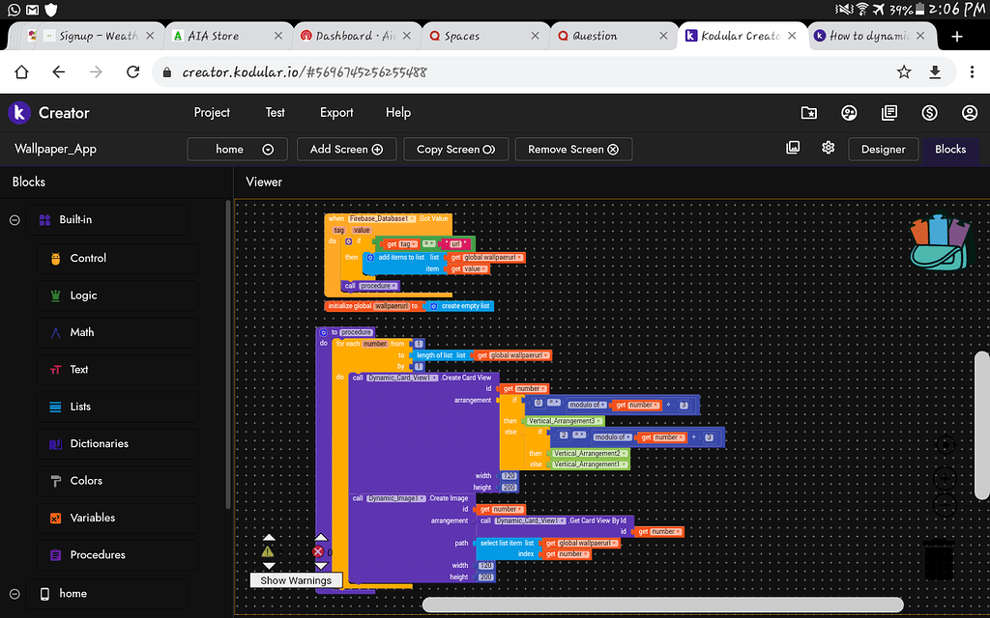990x618 pixels.
Task: Open the Test menu
Action: coord(275,113)
